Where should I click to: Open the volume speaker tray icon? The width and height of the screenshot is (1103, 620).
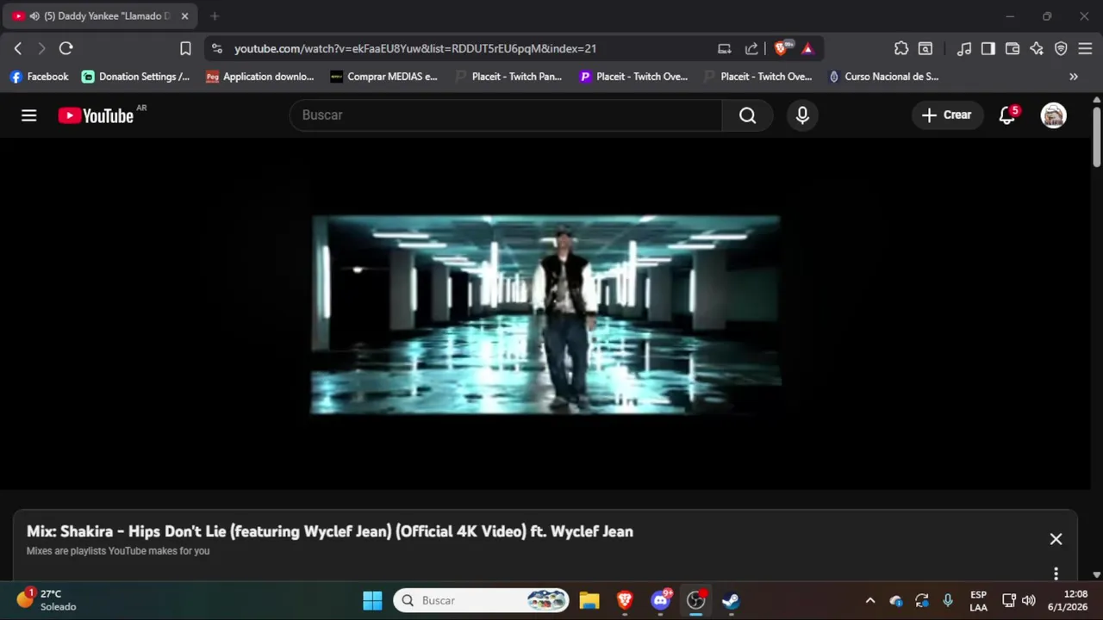(1029, 600)
